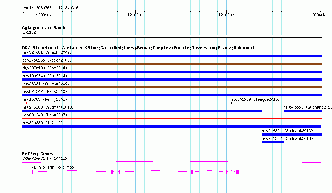Click the esv28381 (Conrad2009) label
This screenshot has height=193, width=332.
pos(46,84)
